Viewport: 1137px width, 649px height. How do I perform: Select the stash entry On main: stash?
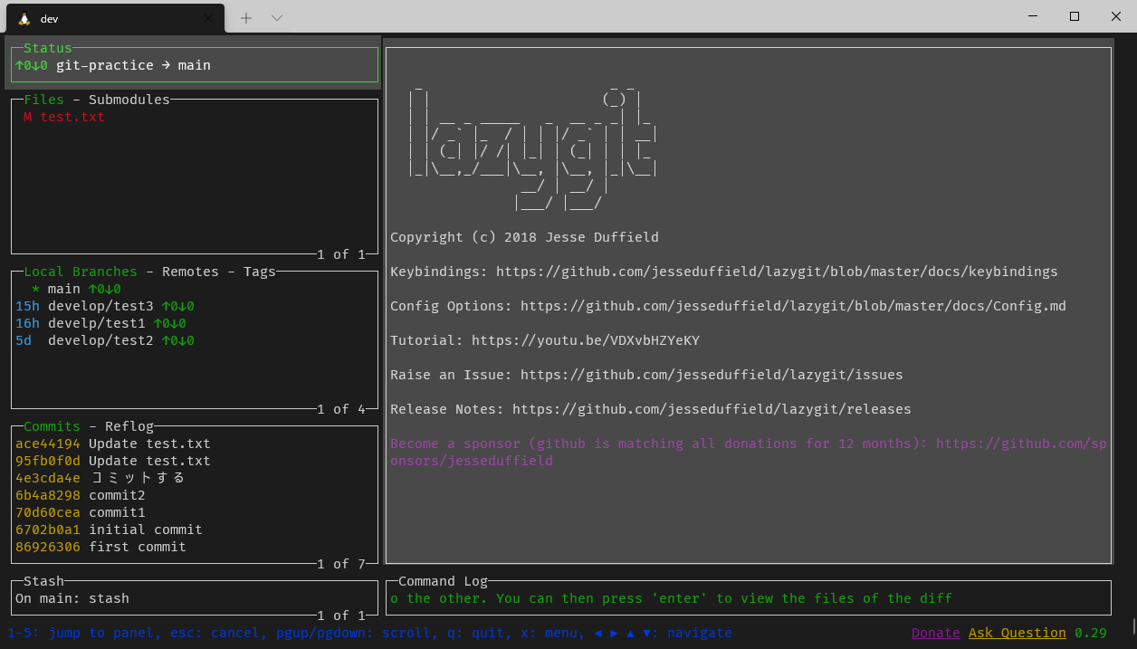tap(71, 598)
